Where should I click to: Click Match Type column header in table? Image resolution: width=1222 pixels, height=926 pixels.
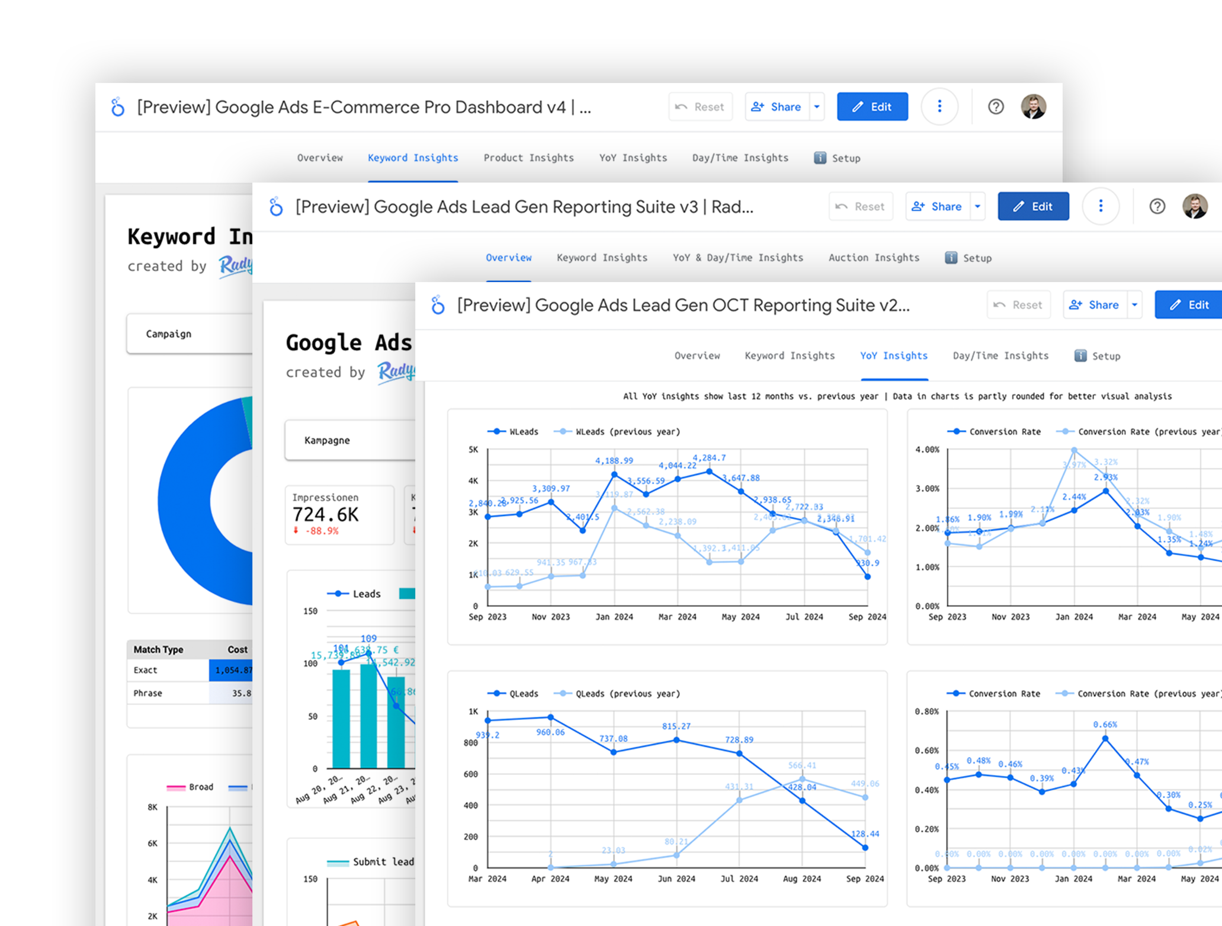158,649
